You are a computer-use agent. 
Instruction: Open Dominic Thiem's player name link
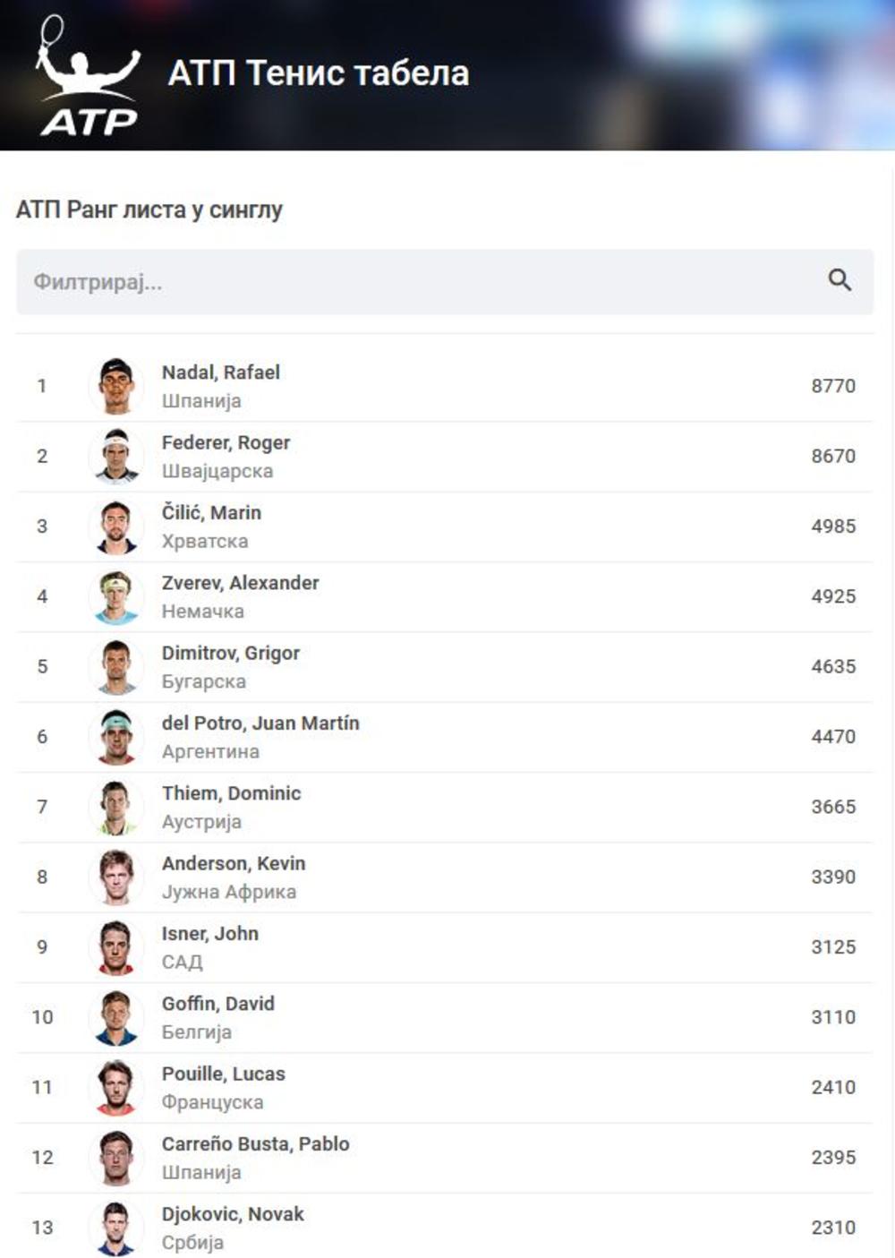click(x=231, y=793)
